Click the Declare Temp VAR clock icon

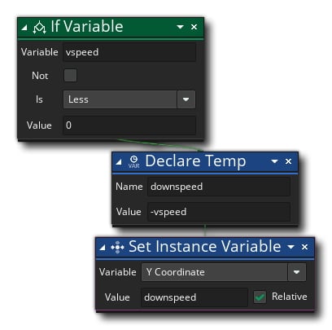tap(133, 162)
